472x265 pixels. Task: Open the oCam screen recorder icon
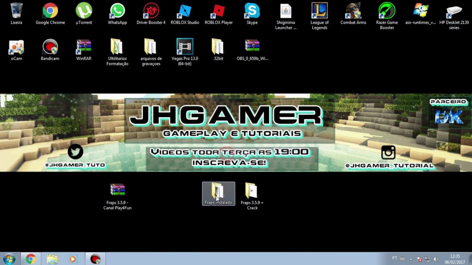coord(16,50)
